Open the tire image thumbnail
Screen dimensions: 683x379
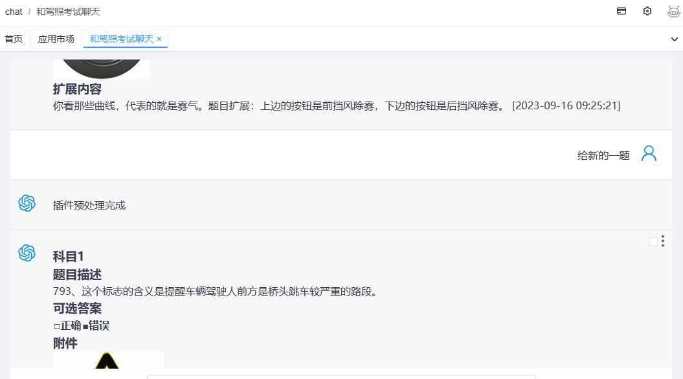102,69
